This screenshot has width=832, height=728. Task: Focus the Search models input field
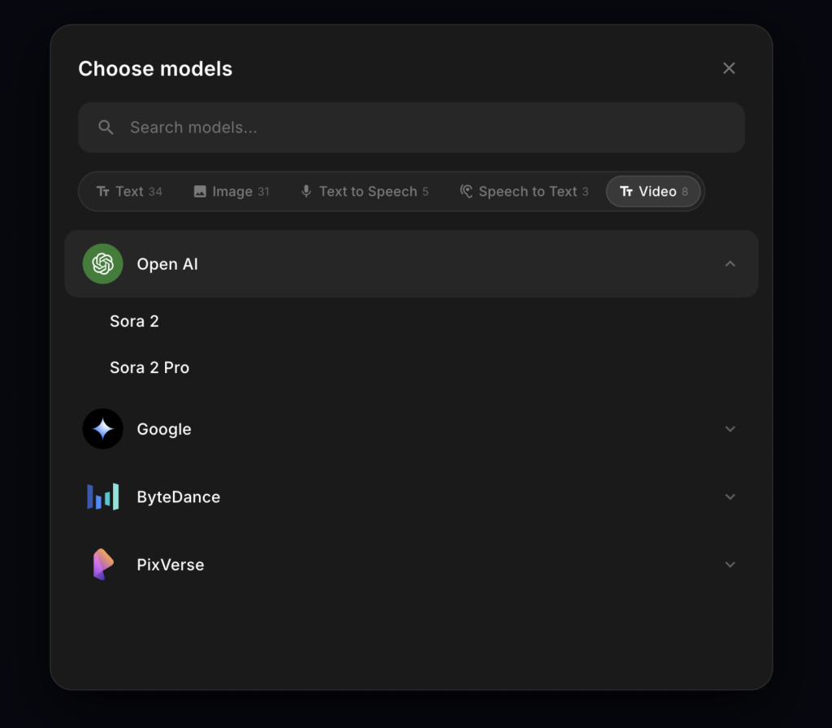pos(422,128)
